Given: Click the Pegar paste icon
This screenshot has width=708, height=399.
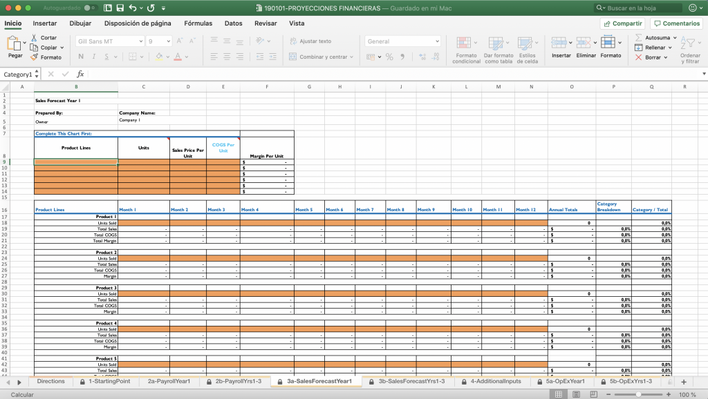Looking at the screenshot, I should (13, 43).
